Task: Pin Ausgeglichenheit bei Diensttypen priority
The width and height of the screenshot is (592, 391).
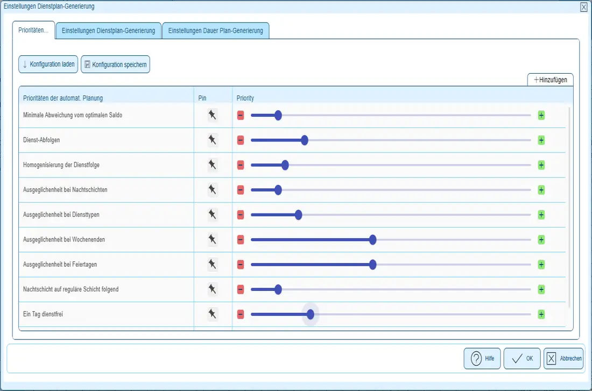Action: click(213, 215)
